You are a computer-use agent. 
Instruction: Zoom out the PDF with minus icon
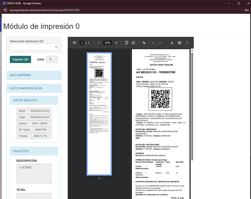click(x=99, y=43)
